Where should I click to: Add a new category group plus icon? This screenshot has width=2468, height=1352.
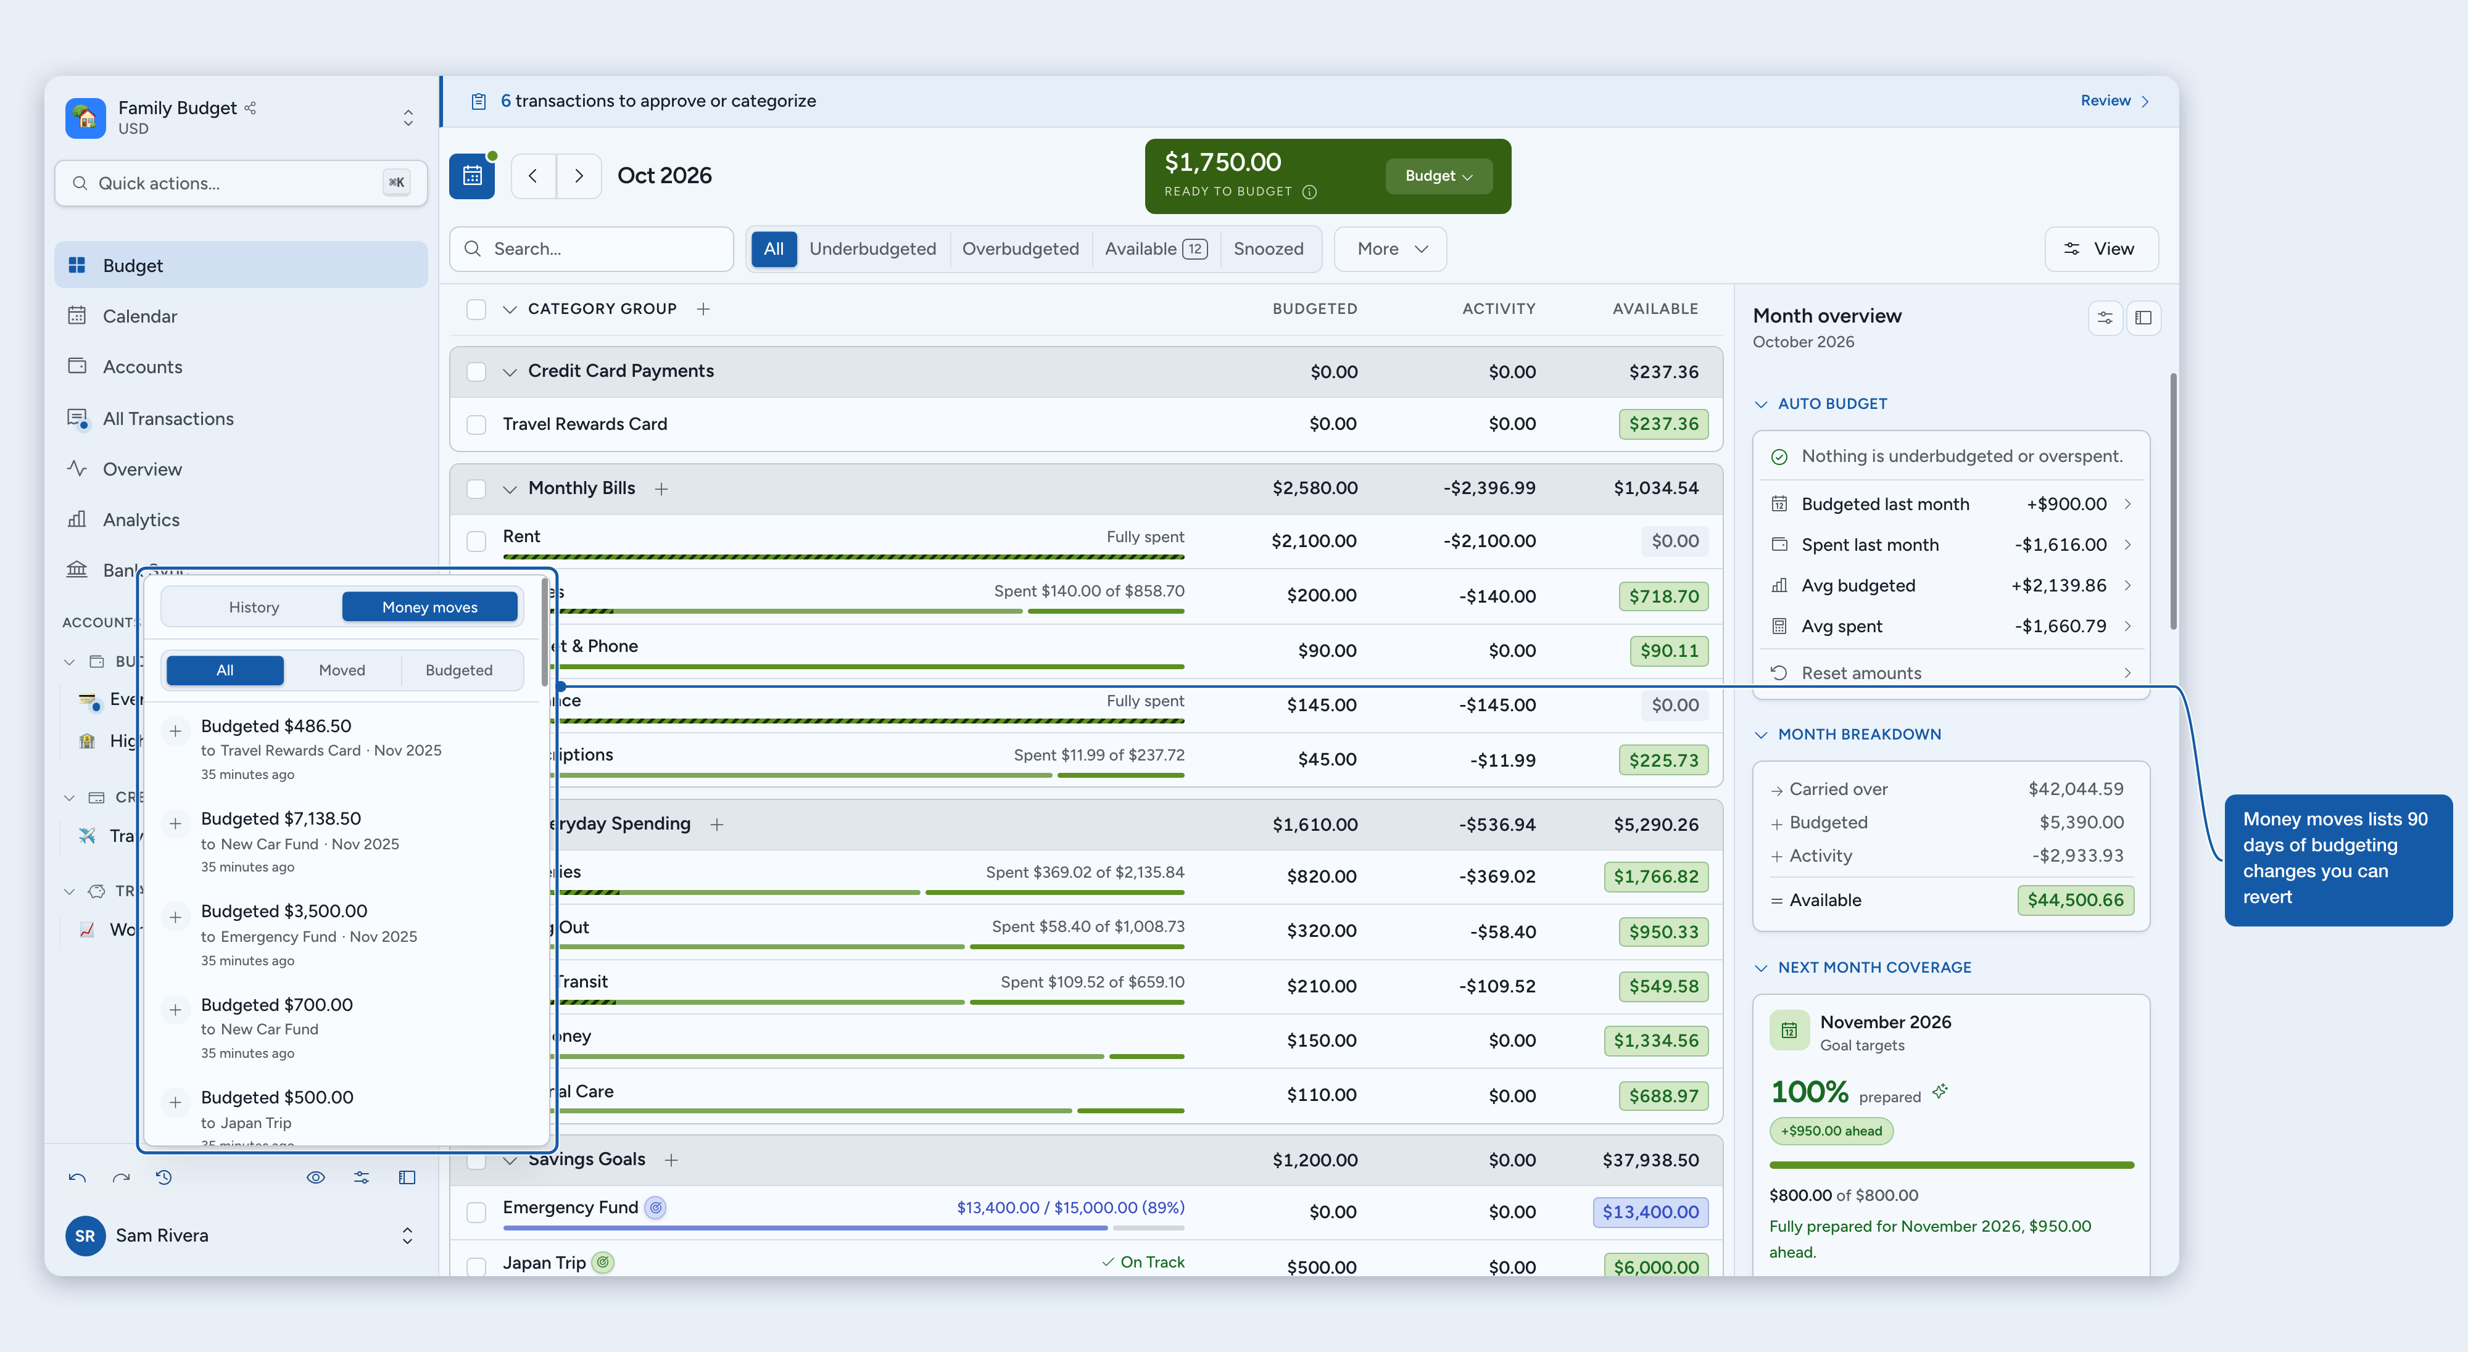703,309
